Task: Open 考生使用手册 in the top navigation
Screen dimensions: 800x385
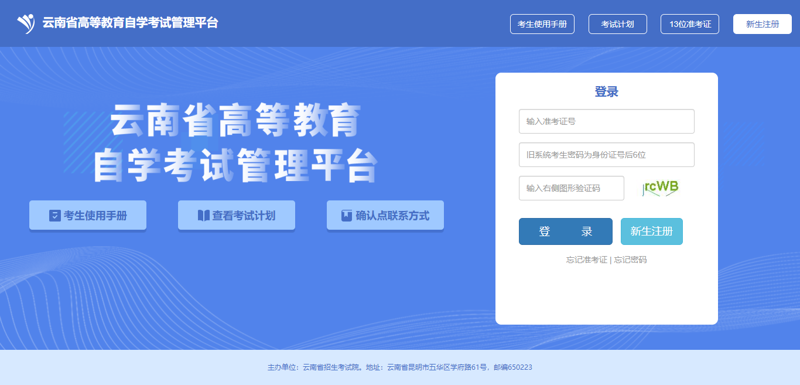Action: tap(542, 24)
